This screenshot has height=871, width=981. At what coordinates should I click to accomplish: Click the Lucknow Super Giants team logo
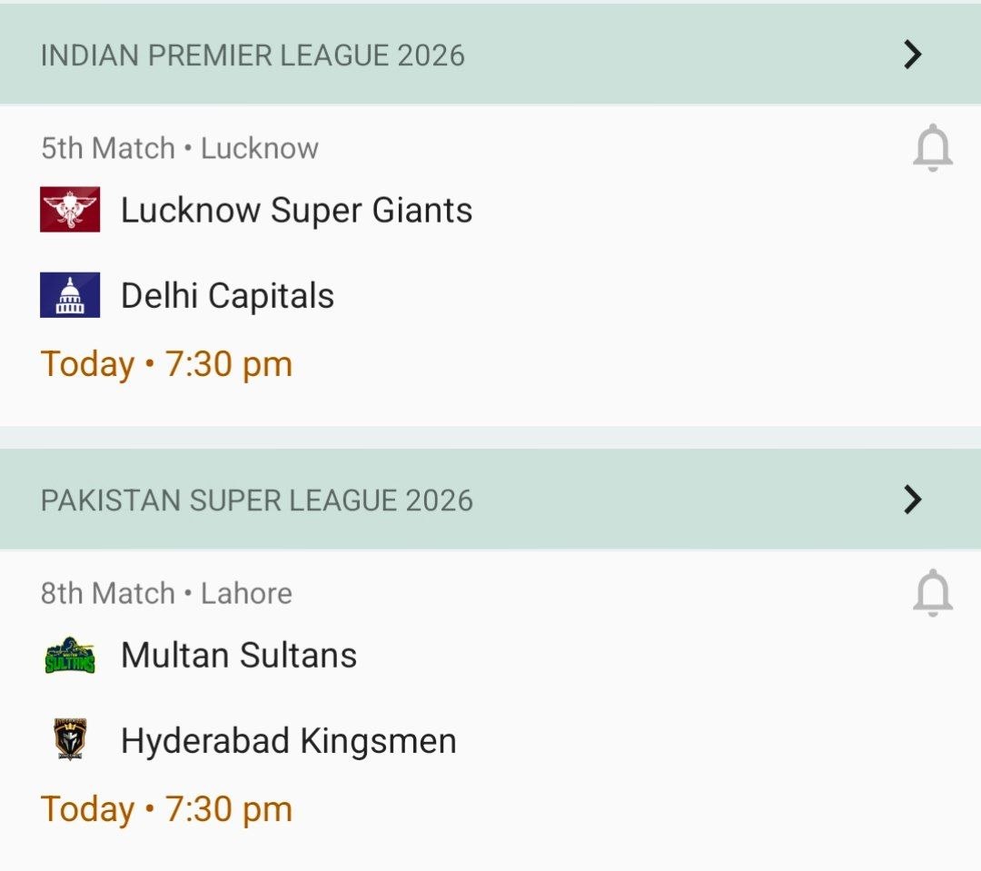click(x=70, y=210)
